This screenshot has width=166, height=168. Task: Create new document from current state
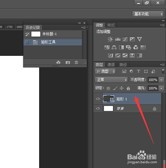click(58, 62)
